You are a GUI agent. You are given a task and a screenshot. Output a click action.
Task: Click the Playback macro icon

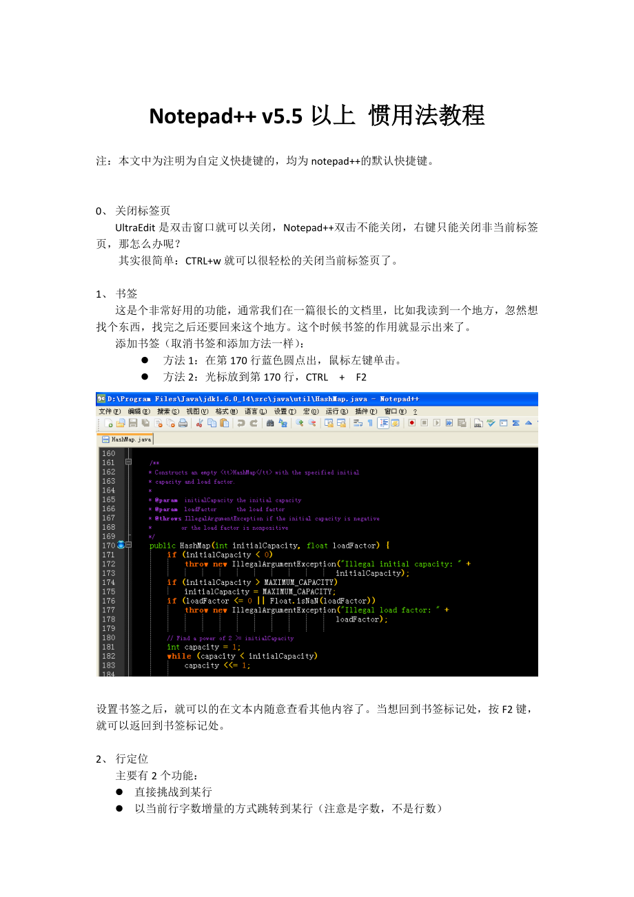pyautogui.click(x=437, y=423)
